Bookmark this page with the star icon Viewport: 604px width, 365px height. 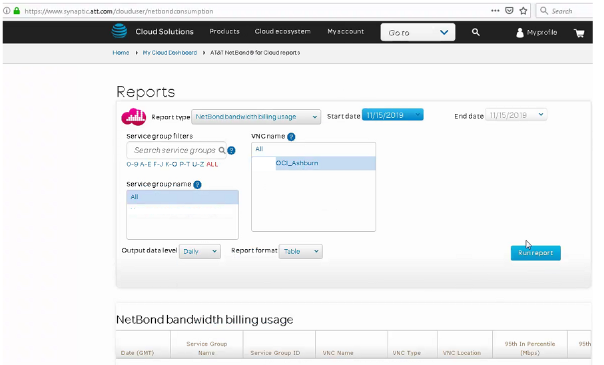point(523,11)
